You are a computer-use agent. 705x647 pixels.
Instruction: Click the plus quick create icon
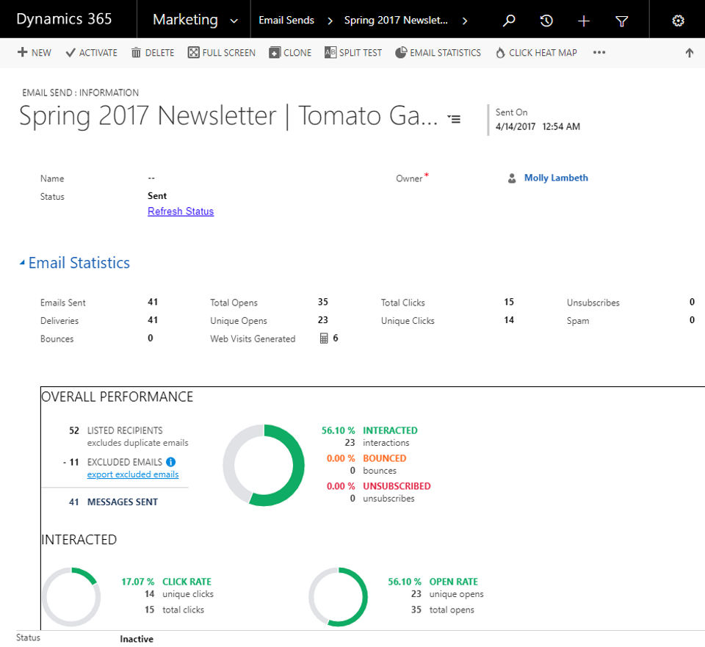pos(584,21)
